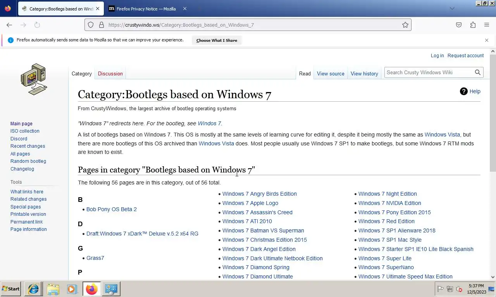Show site security padlock info
This screenshot has width=496, height=297.
click(x=102, y=25)
